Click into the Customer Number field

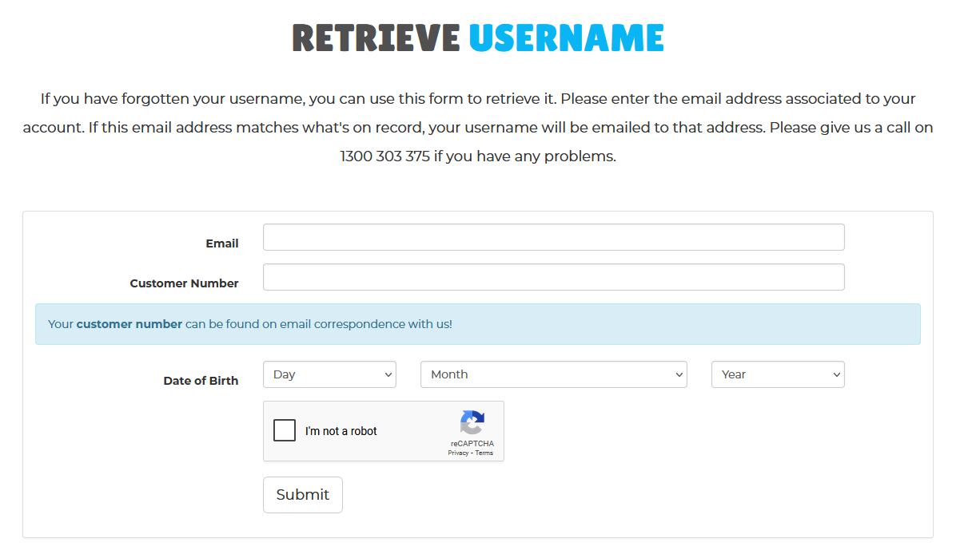coord(553,277)
